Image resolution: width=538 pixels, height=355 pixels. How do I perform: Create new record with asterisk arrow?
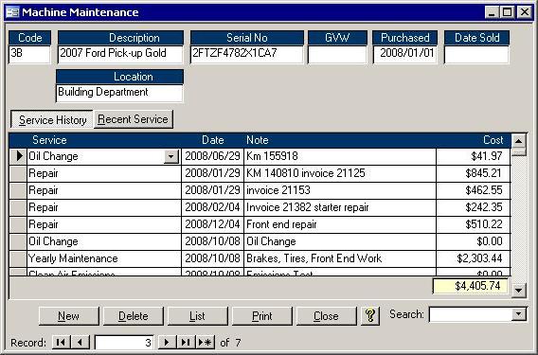pos(206,343)
